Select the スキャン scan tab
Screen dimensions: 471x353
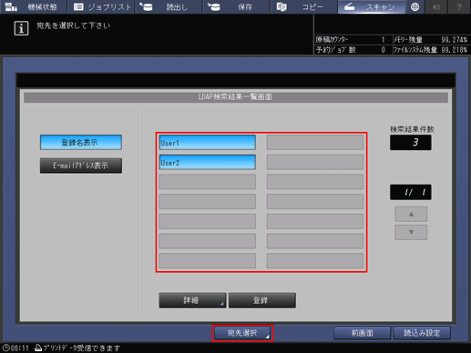[x=372, y=6]
